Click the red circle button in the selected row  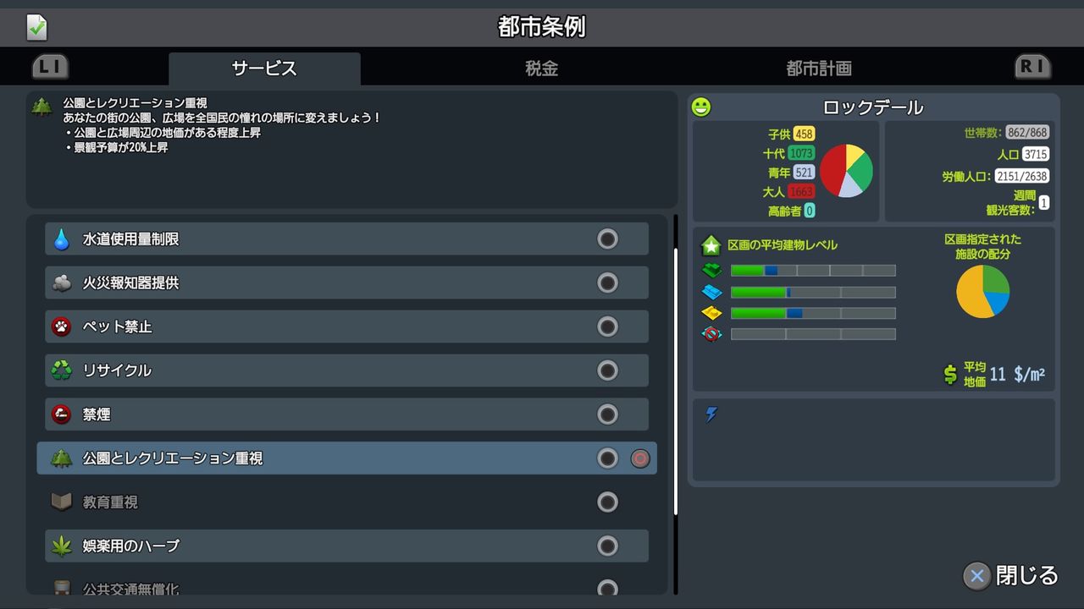(640, 458)
